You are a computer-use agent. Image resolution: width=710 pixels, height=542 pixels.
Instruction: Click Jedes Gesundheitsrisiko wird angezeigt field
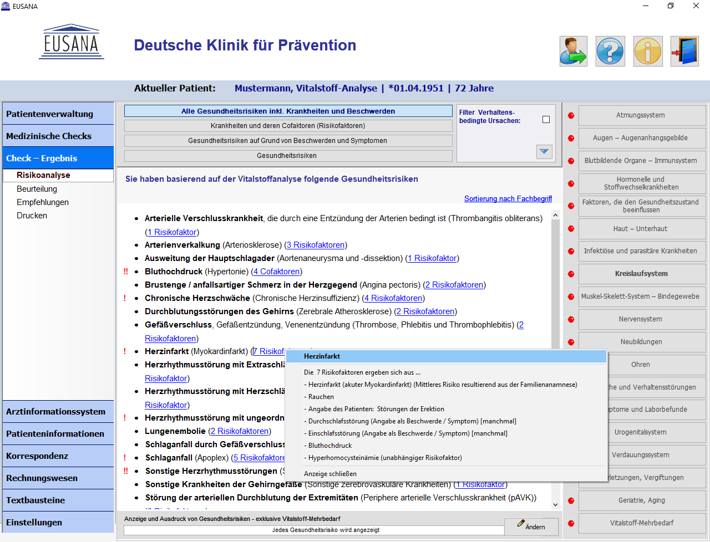point(314,530)
